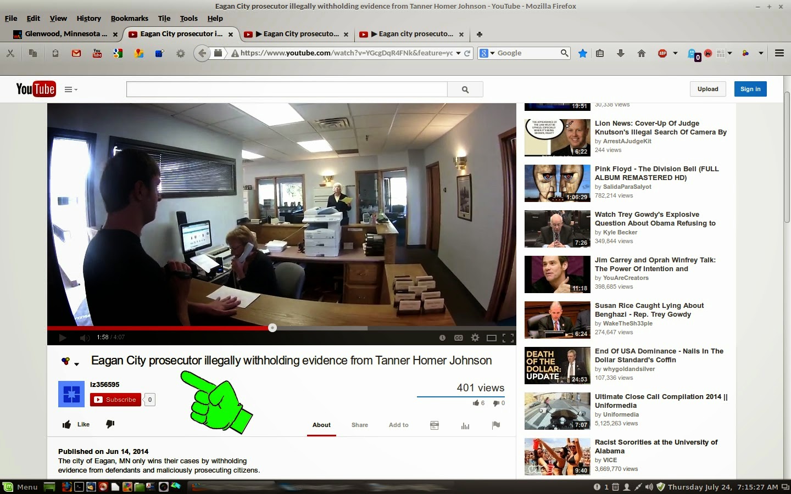
Task: Open Ultimate Close Call Compilation 2014 link
Action: [x=661, y=401]
